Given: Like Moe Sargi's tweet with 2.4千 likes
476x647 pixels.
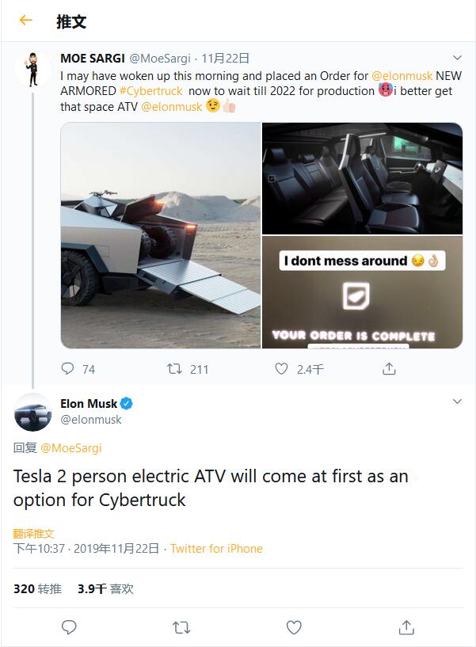Looking at the screenshot, I should click(x=281, y=369).
